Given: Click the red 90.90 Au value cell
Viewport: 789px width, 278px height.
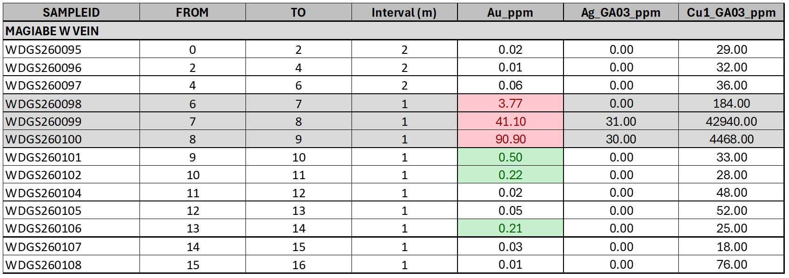Looking at the screenshot, I should [510, 139].
